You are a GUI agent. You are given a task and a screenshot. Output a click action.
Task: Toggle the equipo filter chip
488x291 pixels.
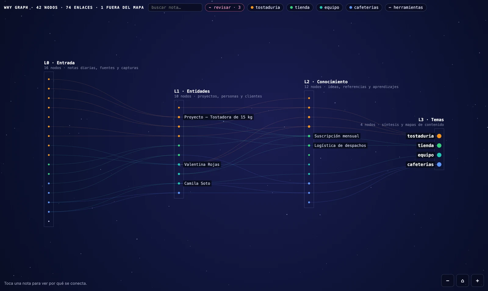[329, 7]
